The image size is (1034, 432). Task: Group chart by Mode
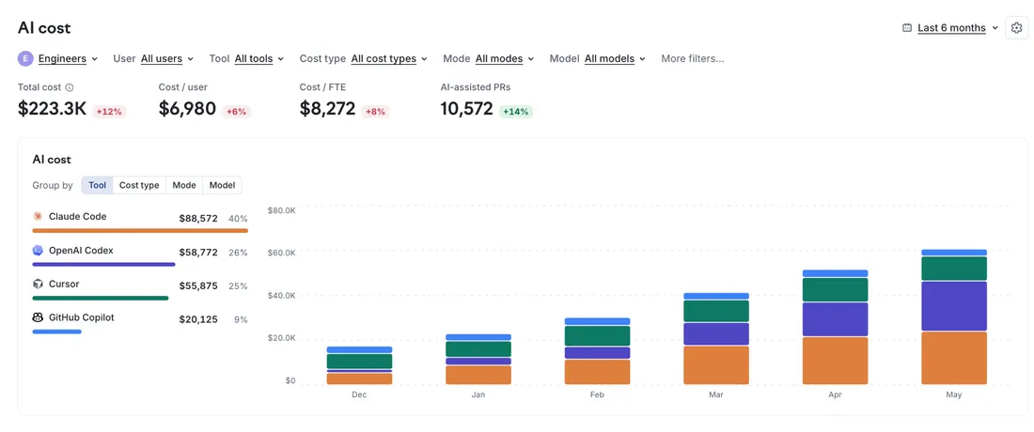pyautogui.click(x=184, y=185)
